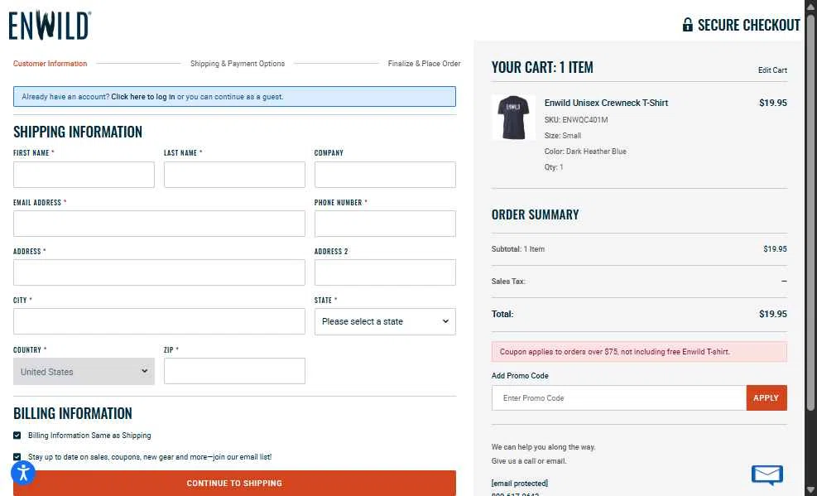This screenshot has width=817, height=496.
Task: Open the accessibility widget icon
Action: coord(23,473)
